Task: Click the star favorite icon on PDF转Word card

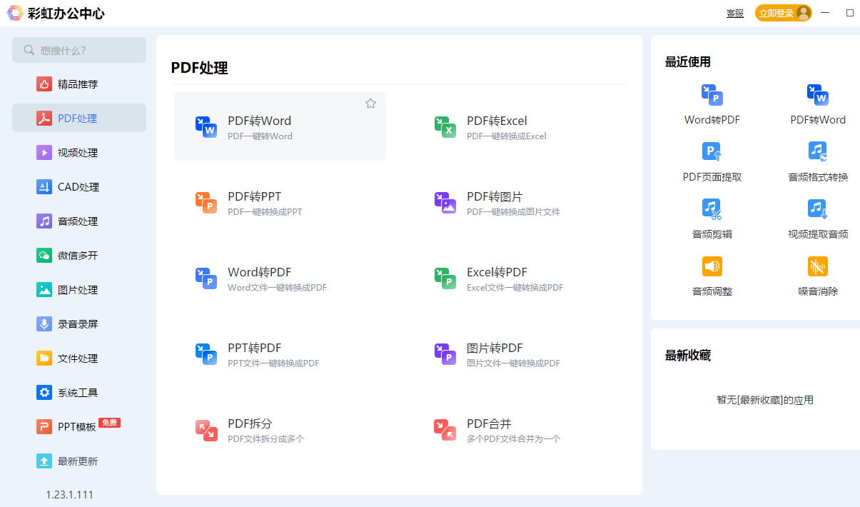Action: 370,104
